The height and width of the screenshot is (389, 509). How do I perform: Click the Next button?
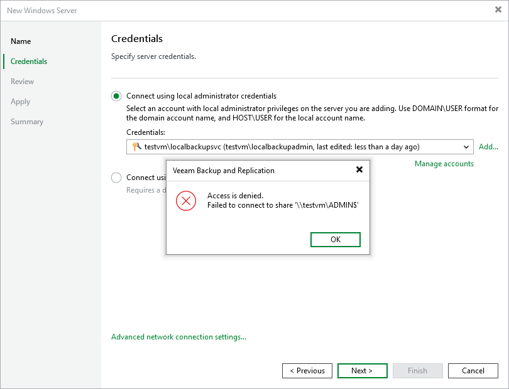[x=362, y=371]
